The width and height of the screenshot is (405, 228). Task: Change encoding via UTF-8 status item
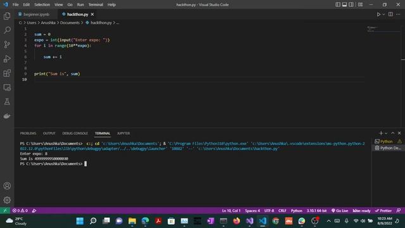tap(269, 211)
